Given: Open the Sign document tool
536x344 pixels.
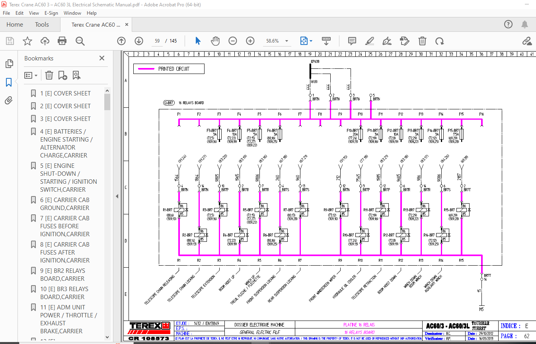Looking at the screenshot, I should click(x=387, y=41).
